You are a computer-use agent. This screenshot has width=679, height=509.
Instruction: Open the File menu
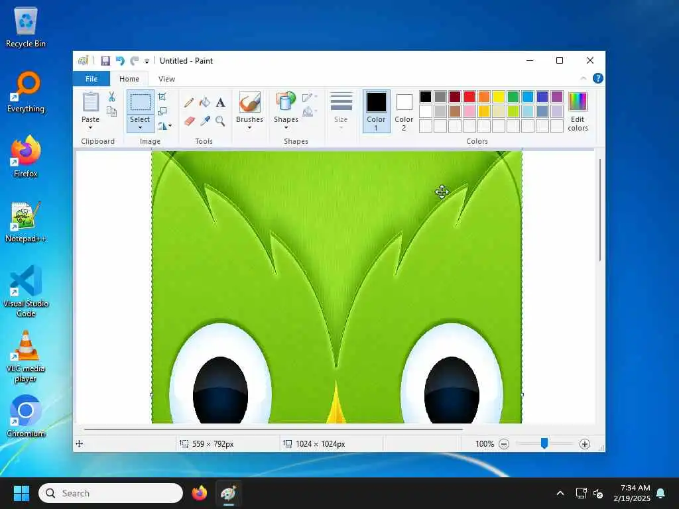coord(92,79)
